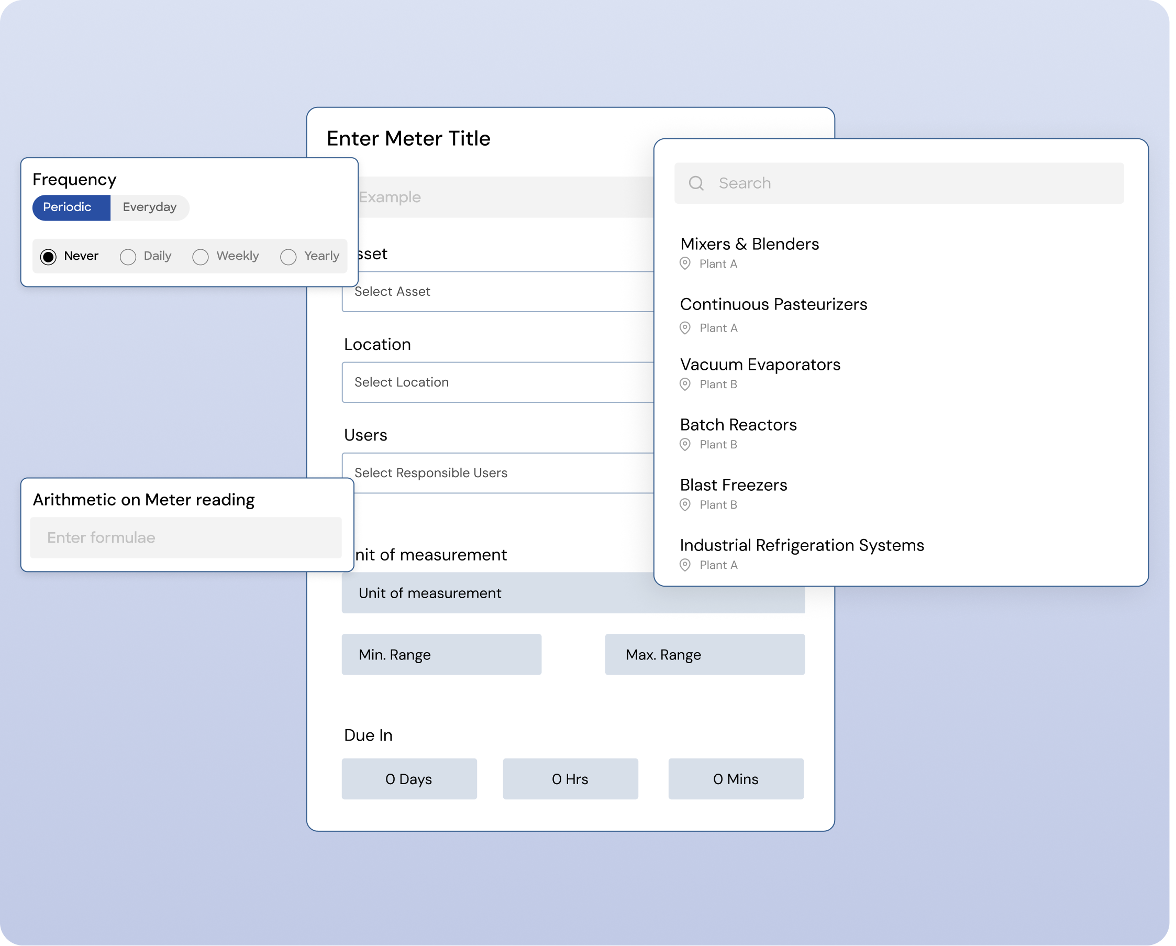Click location pin under Industrial Refrigeration Systems
This screenshot has height=946, width=1176.
(x=685, y=565)
